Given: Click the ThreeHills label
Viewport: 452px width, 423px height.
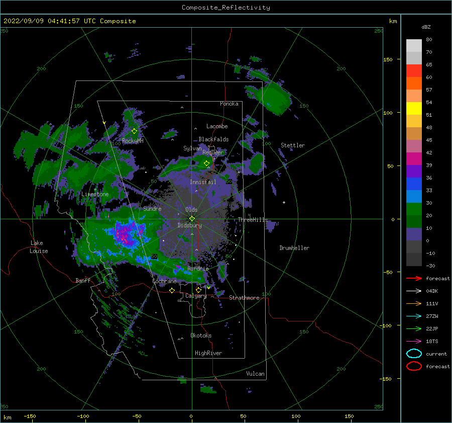Looking at the screenshot, I should tap(253, 220).
